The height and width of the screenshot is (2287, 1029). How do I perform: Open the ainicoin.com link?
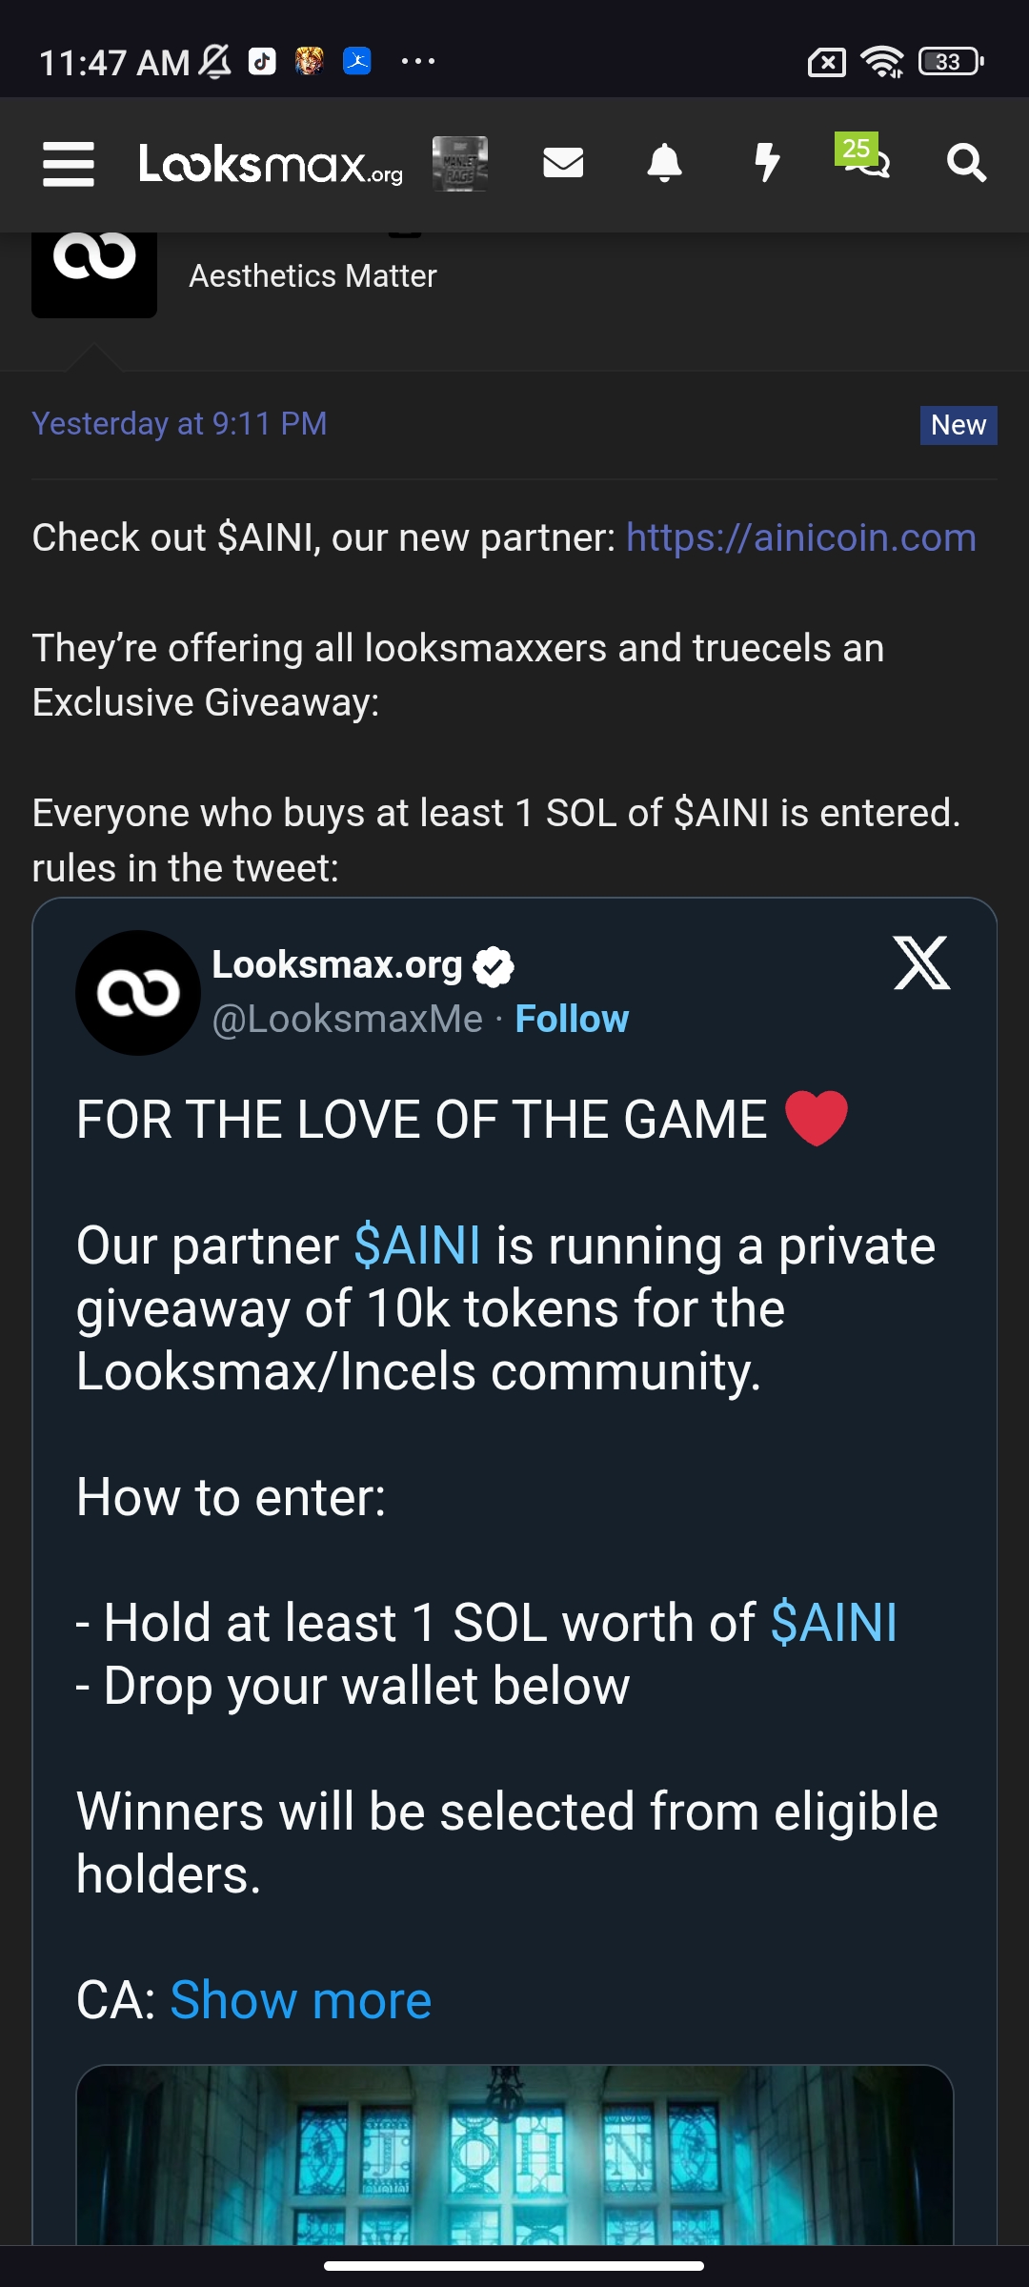pos(800,537)
